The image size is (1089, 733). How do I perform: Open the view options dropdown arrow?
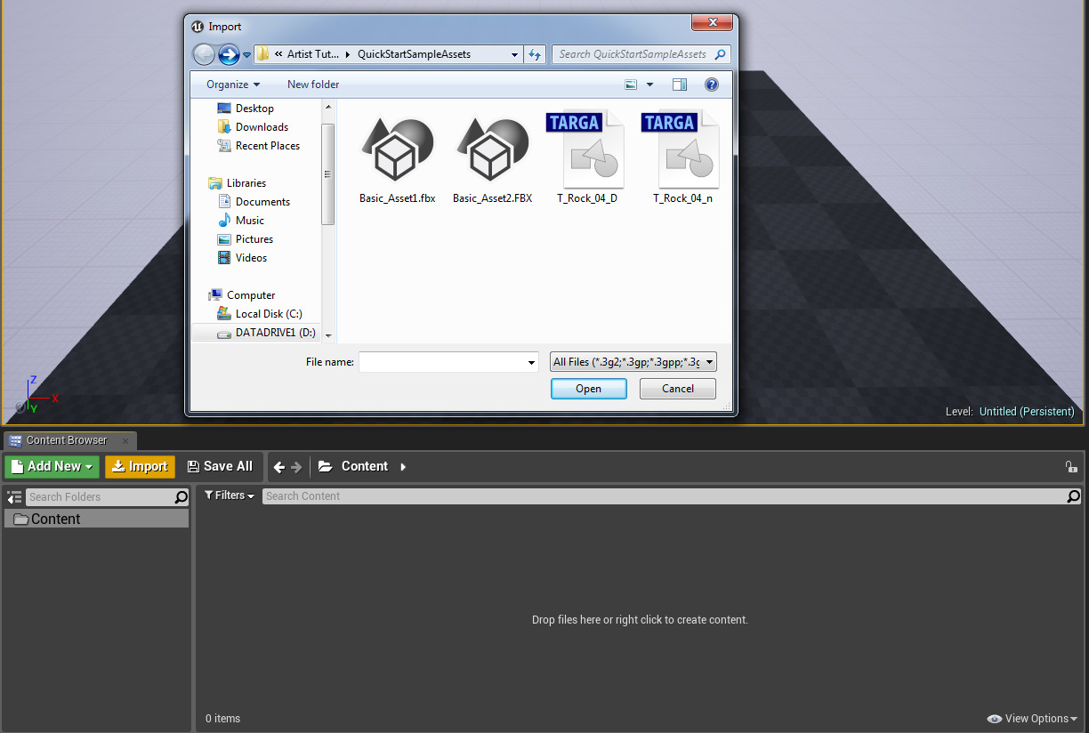(649, 85)
